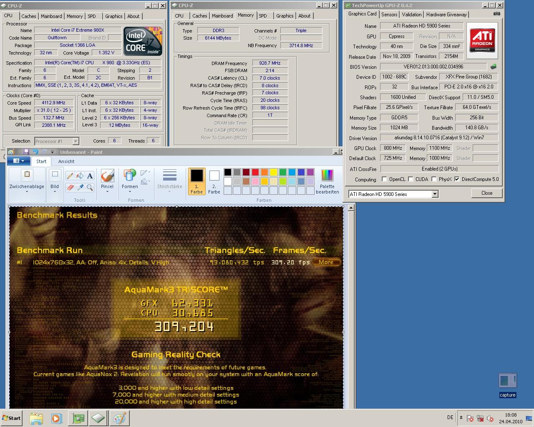
Task: Click the taskbar clock showing 18:08
Action: (511, 418)
